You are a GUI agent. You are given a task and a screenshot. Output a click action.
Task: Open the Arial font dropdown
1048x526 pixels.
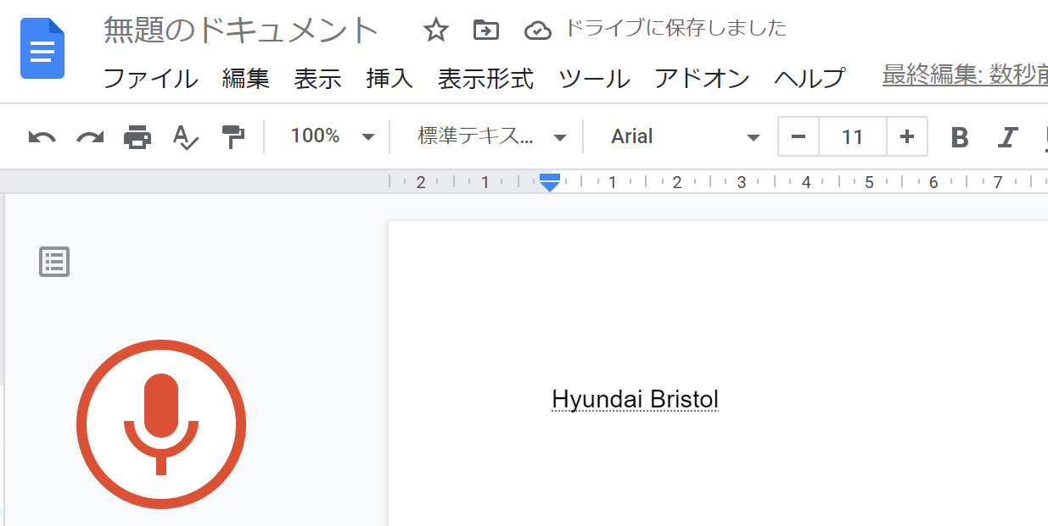coord(685,136)
